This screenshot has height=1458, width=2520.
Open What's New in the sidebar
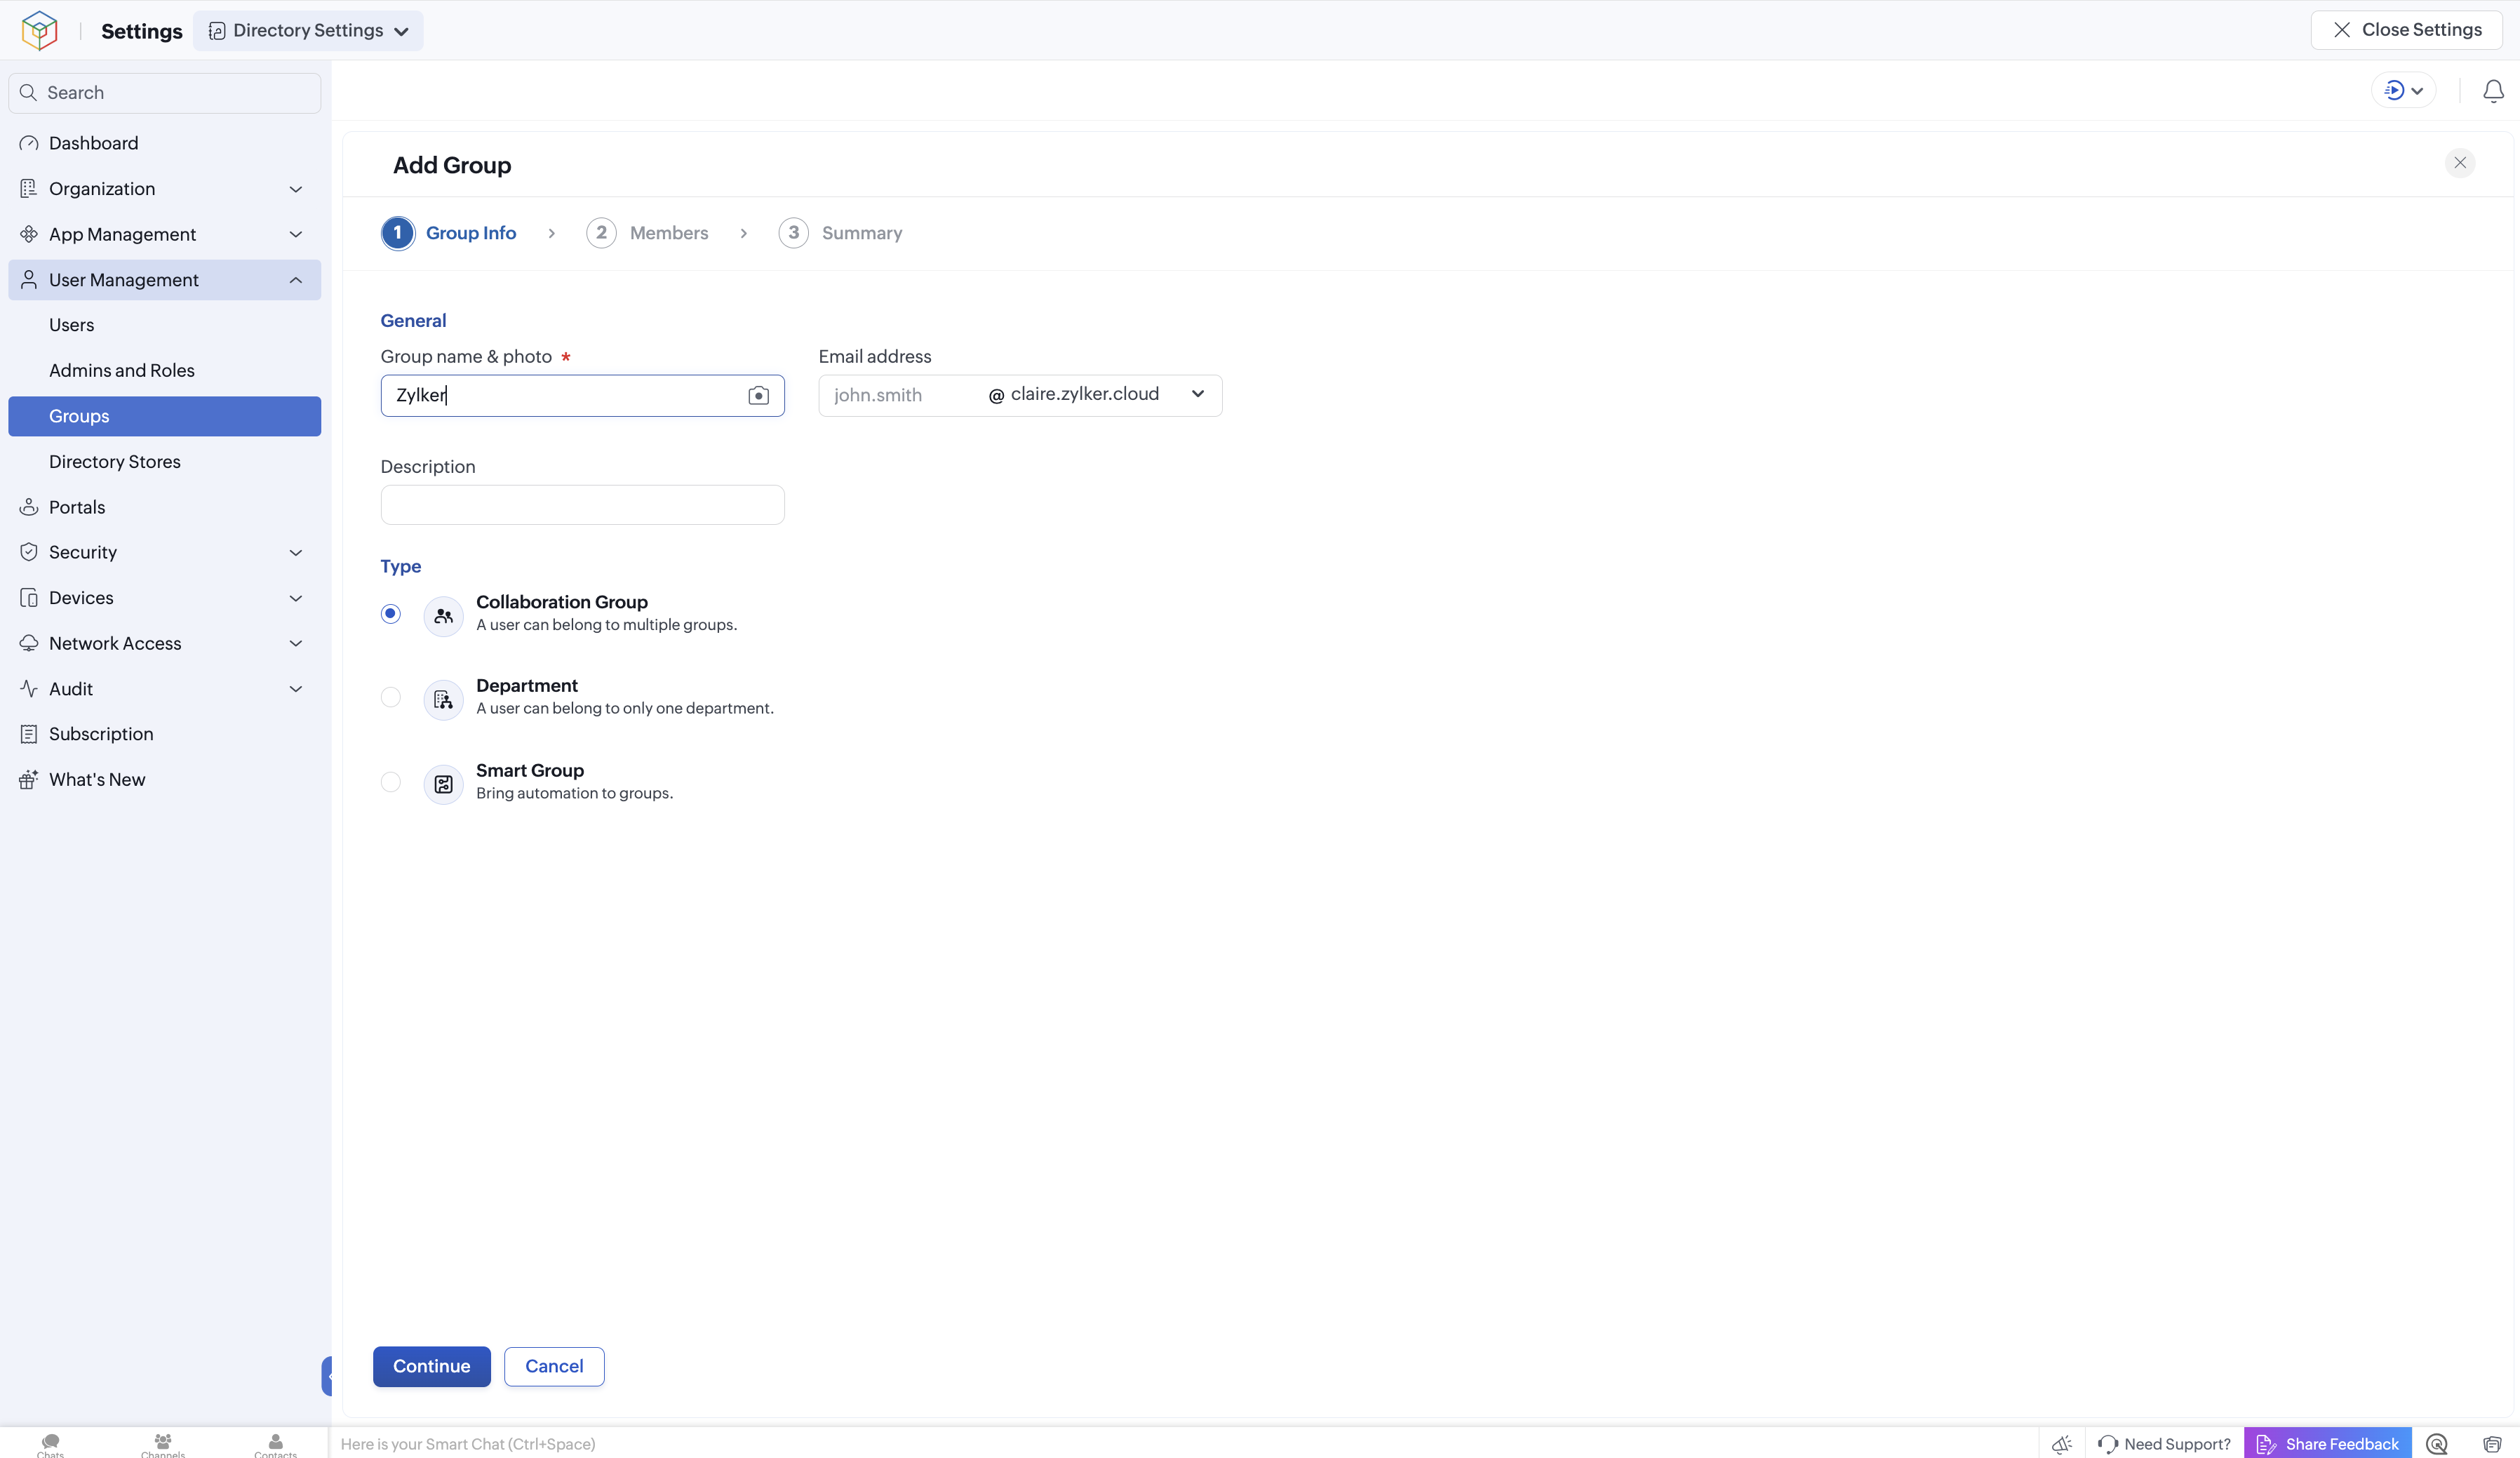coord(165,780)
